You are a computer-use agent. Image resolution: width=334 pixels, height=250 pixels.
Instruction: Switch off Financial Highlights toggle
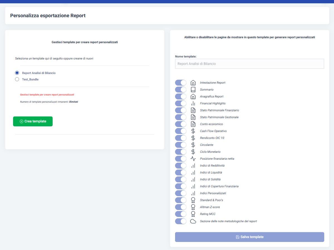181,103
